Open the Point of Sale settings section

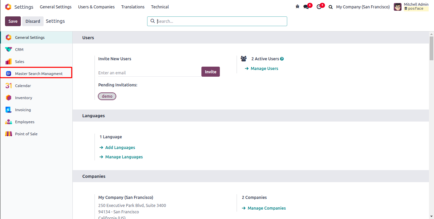tap(26, 134)
